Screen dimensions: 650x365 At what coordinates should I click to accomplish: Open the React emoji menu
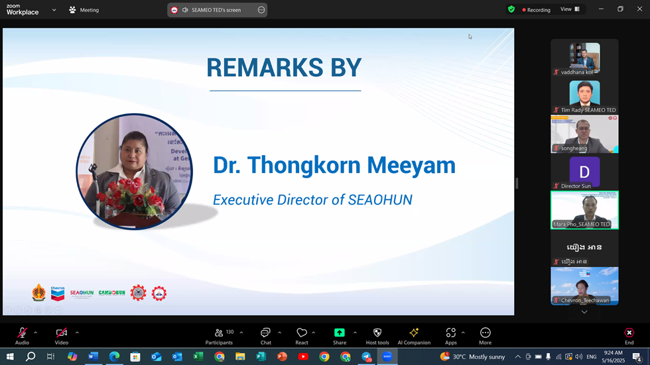pos(302,333)
